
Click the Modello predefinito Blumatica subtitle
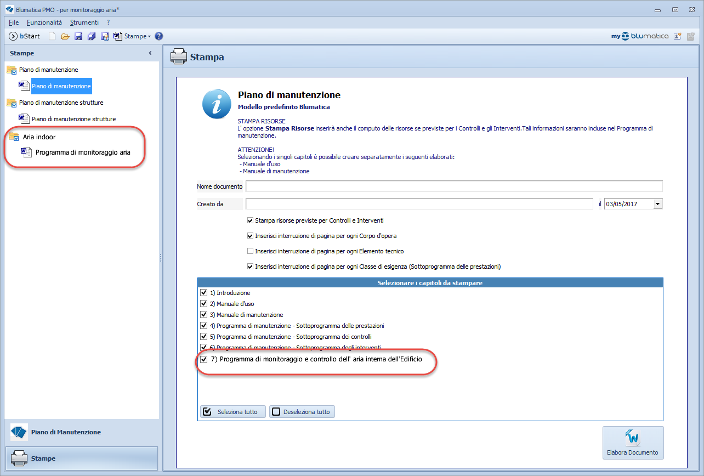coord(284,107)
